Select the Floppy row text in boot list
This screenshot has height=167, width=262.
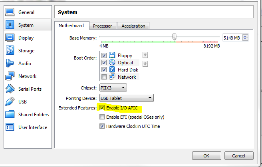click(125, 55)
